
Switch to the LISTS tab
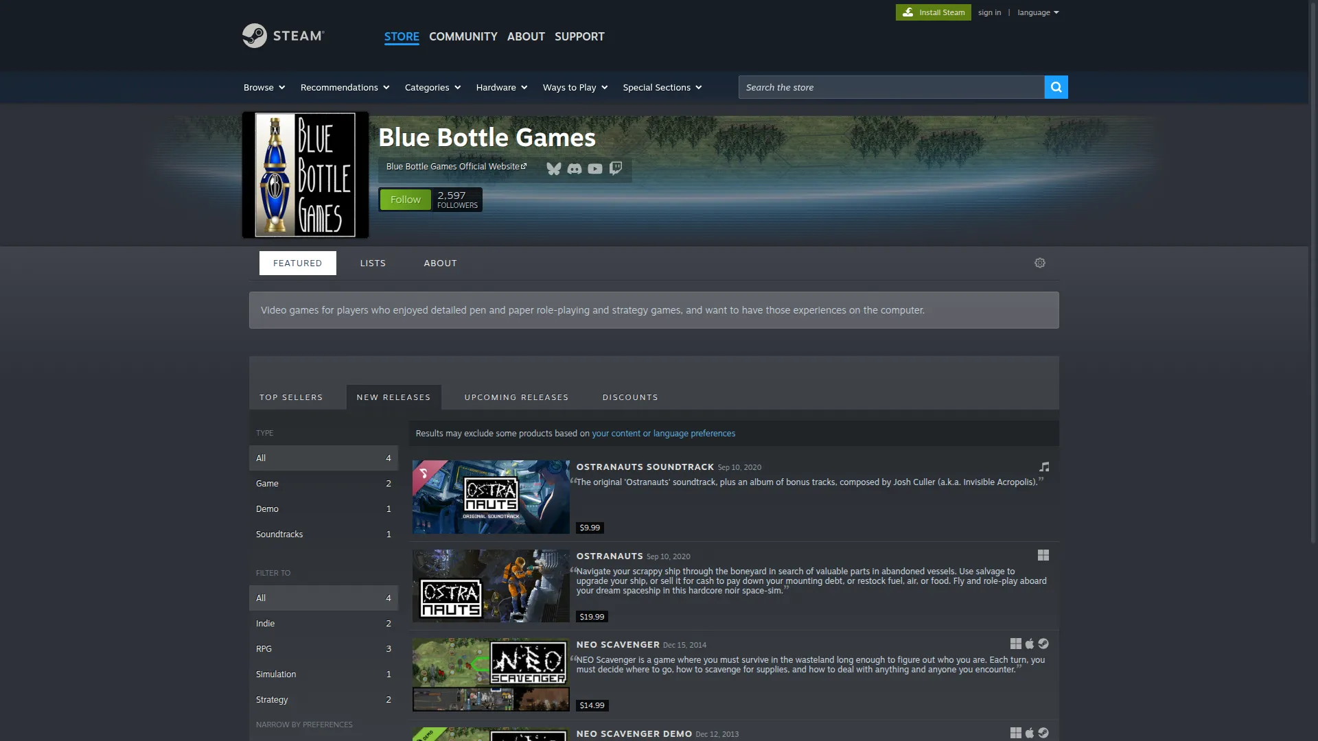tap(373, 263)
